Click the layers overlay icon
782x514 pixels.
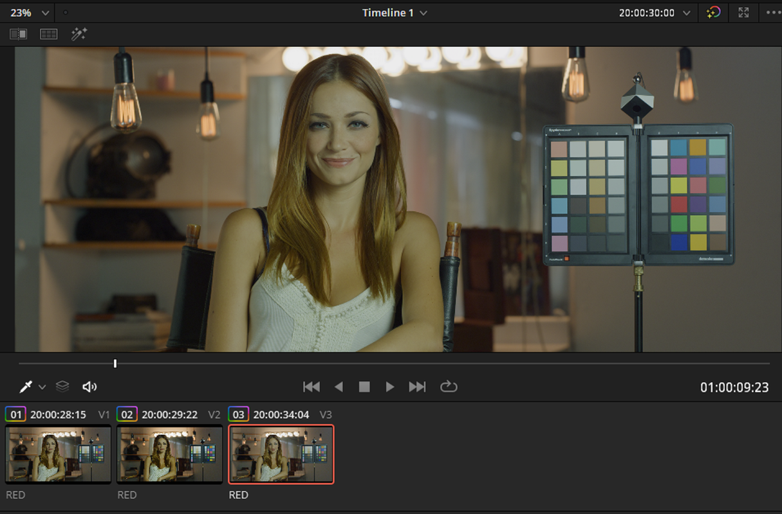click(62, 386)
